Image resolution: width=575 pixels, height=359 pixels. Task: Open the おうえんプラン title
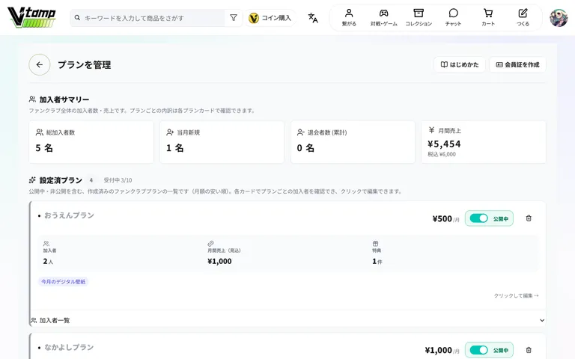(x=69, y=215)
